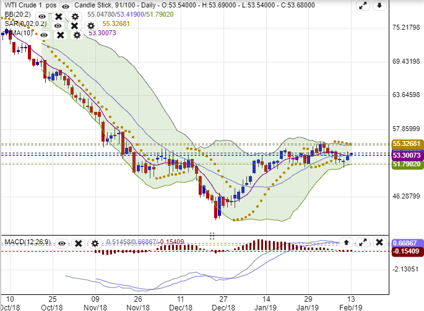Move the MACD pane up

click(x=347, y=242)
